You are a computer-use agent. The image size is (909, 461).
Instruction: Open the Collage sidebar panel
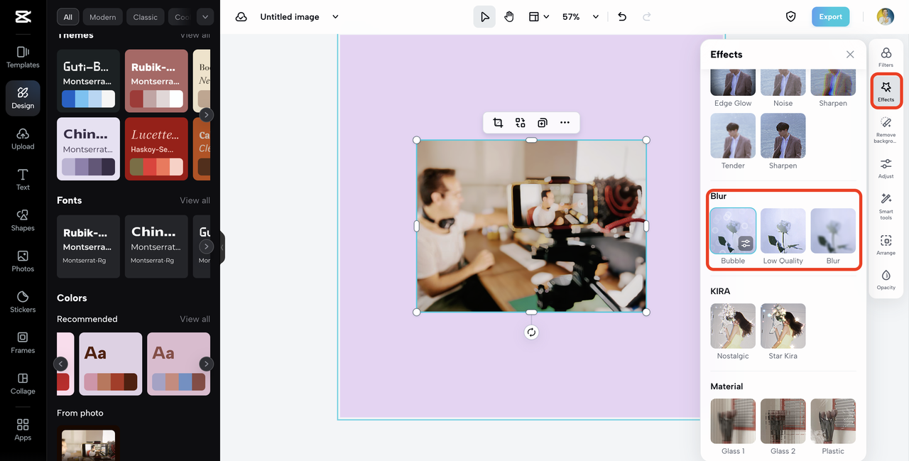(23, 384)
